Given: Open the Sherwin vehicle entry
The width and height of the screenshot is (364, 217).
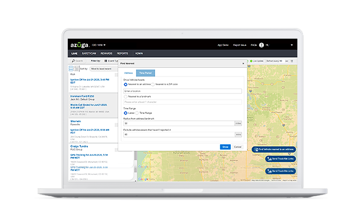Looking at the screenshot, I should click(x=76, y=121).
